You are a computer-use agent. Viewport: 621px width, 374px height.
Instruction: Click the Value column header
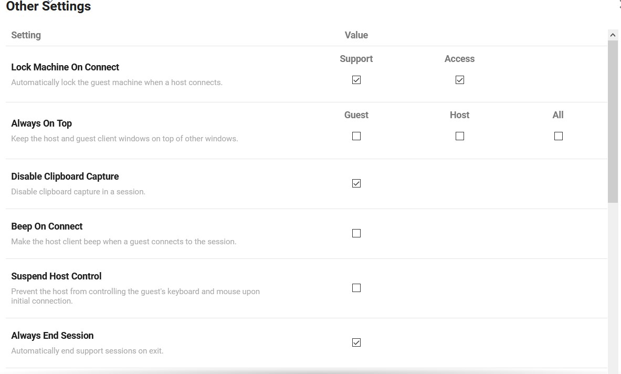(356, 35)
